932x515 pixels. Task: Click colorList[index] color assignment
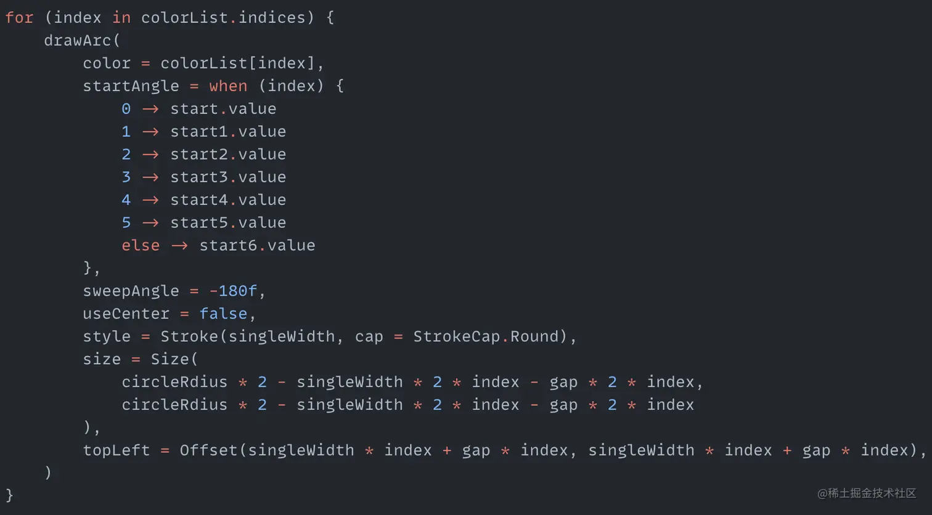pos(238,63)
